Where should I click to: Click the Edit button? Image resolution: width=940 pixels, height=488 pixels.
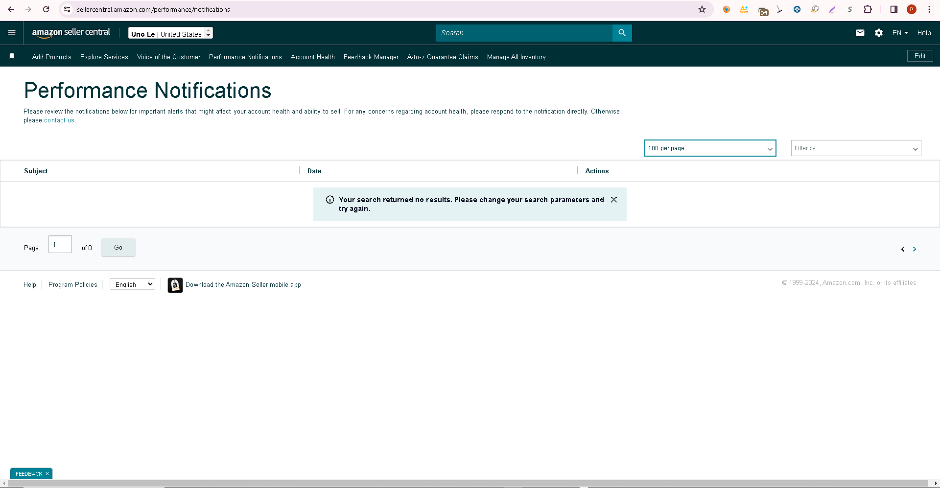(920, 56)
